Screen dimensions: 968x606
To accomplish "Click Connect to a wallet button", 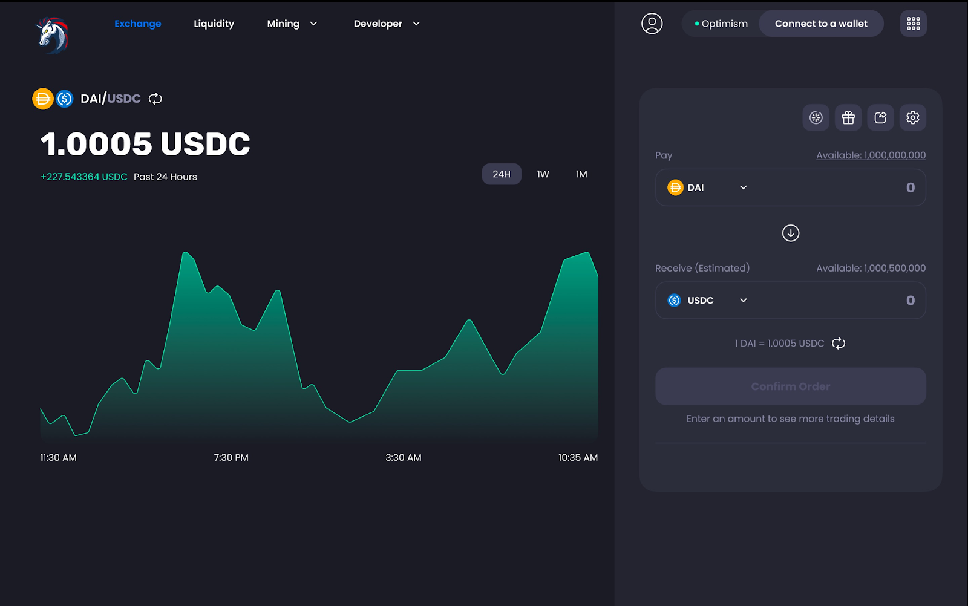I will [821, 24].
